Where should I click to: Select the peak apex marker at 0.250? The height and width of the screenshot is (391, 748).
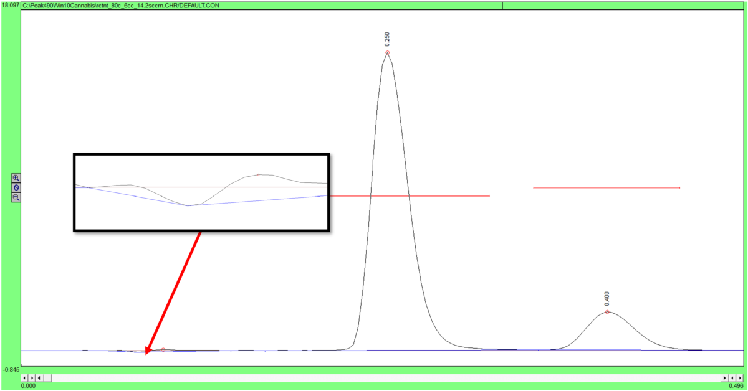(x=388, y=53)
